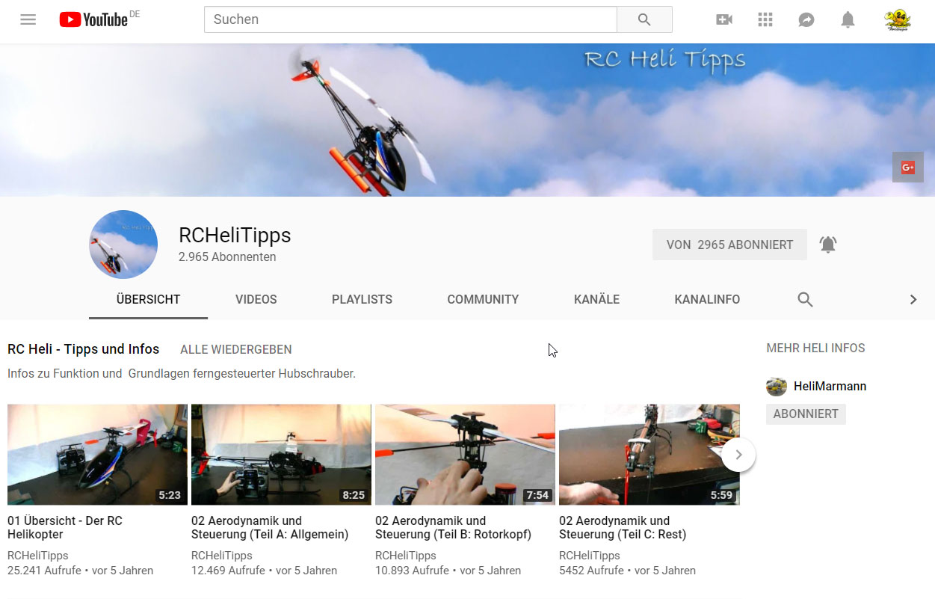The width and height of the screenshot is (935, 599).
Task: Open the video upload camera icon
Action: pyautogui.click(x=723, y=20)
